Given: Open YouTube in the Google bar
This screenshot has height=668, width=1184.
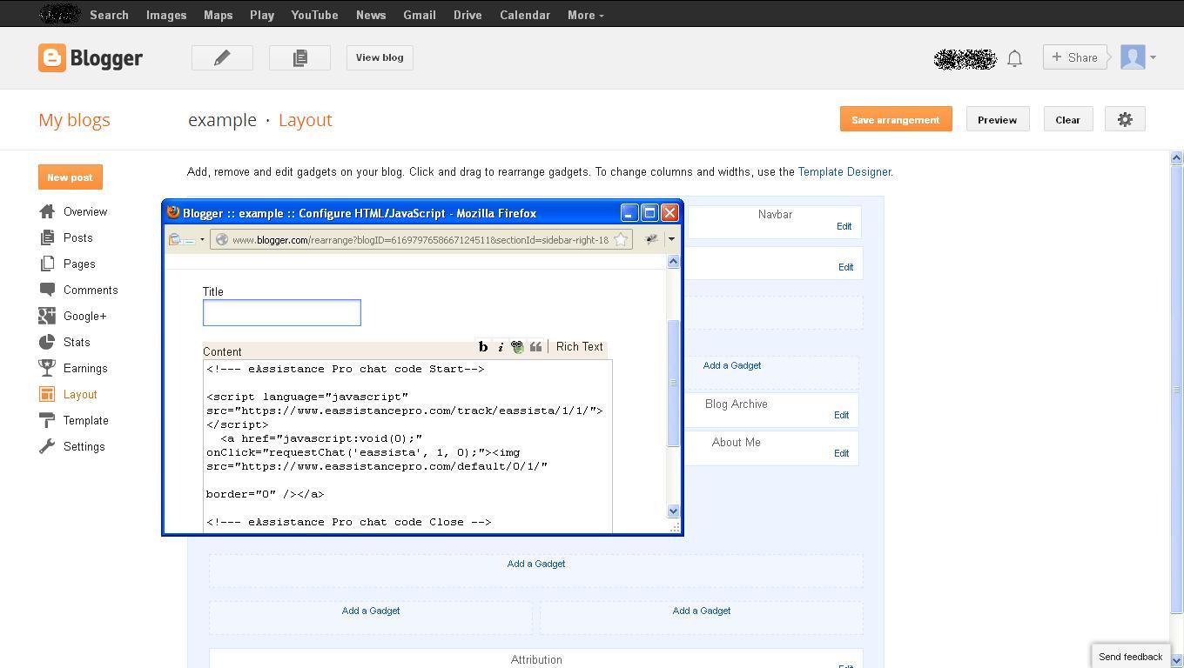Looking at the screenshot, I should pyautogui.click(x=314, y=15).
